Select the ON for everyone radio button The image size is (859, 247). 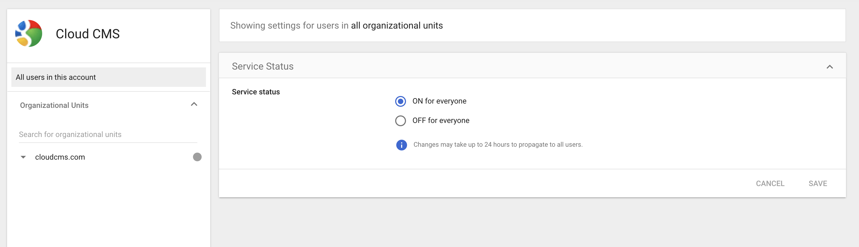(x=400, y=101)
